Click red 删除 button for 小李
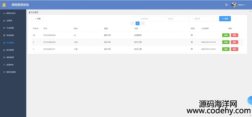The height and width of the screenshot is (117, 252). pos(234,49)
